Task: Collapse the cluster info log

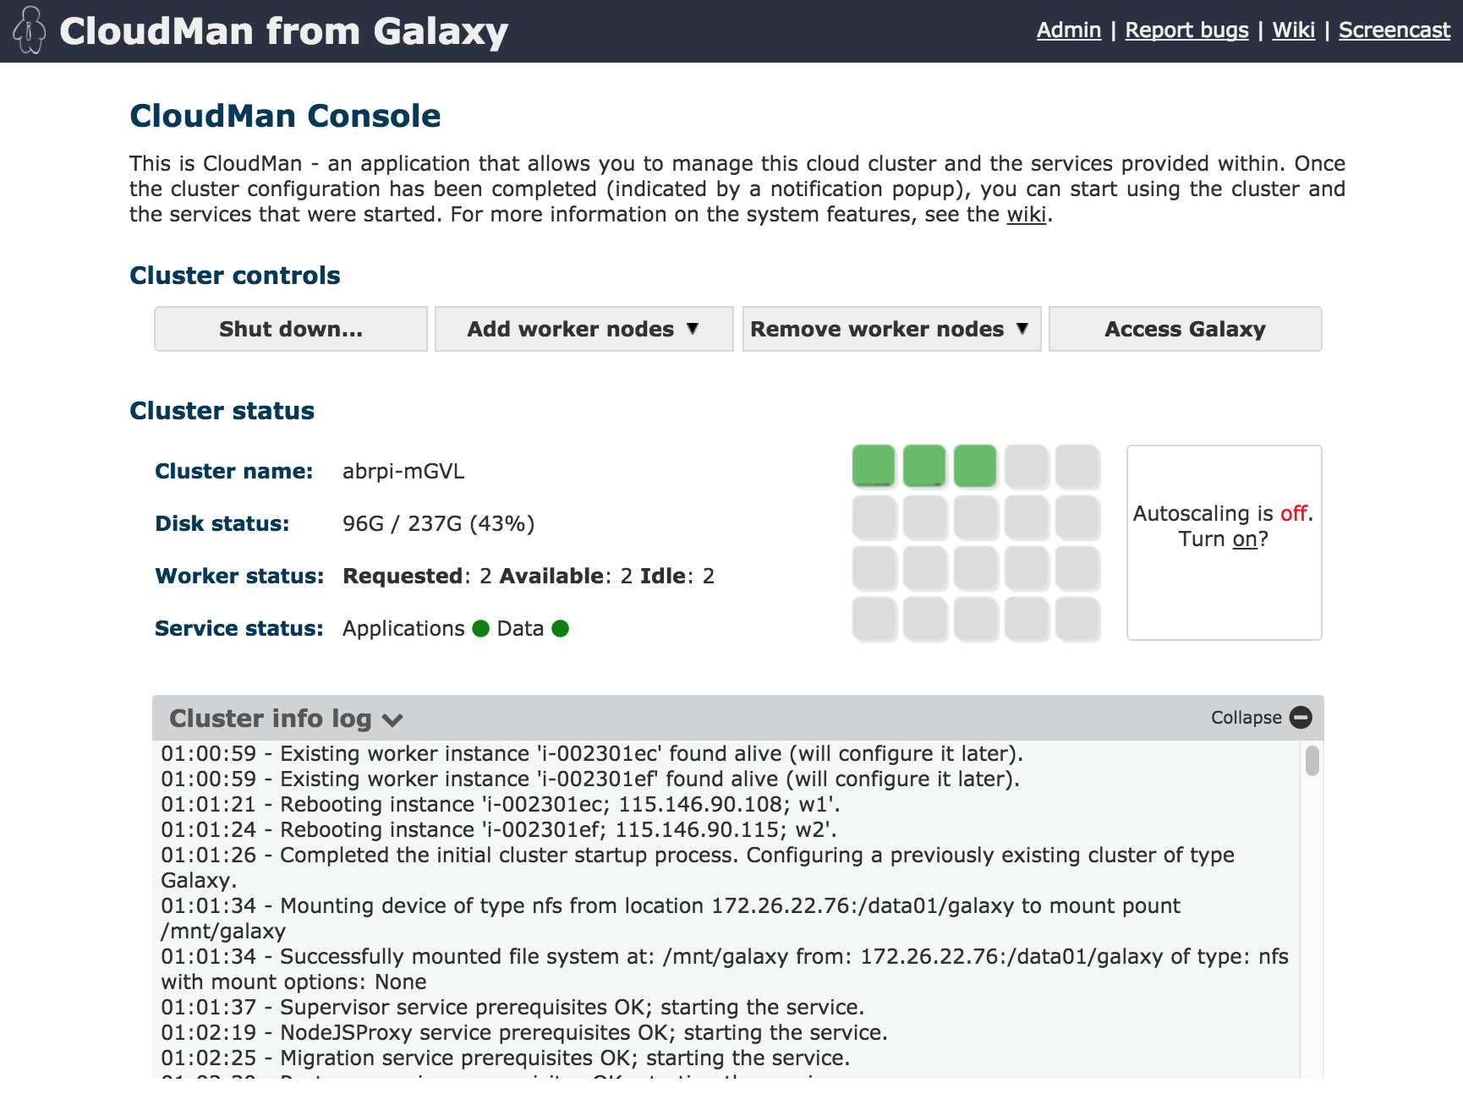Action: pyautogui.click(x=1261, y=718)
